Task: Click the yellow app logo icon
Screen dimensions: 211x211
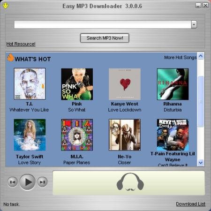Action: point(6,6)
